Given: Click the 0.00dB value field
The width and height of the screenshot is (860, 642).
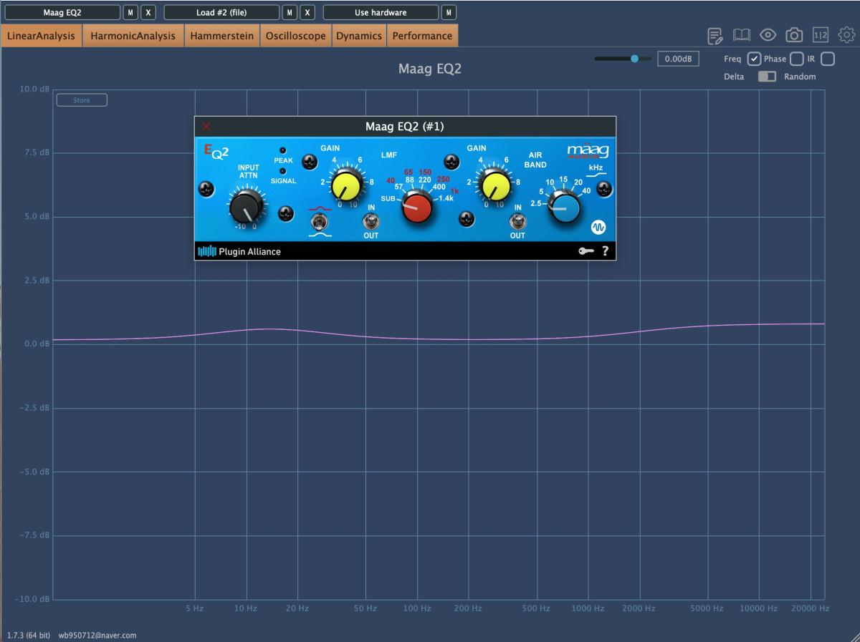Looking at the screenshot, I should coord(678,59).
